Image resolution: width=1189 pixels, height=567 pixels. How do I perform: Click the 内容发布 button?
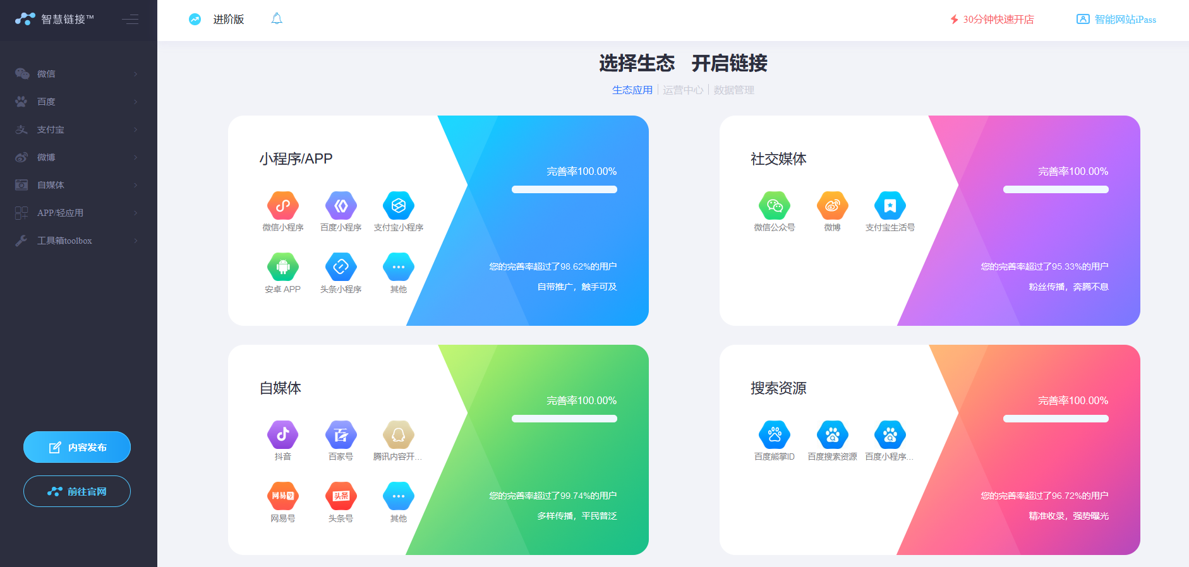coord(77,447)
